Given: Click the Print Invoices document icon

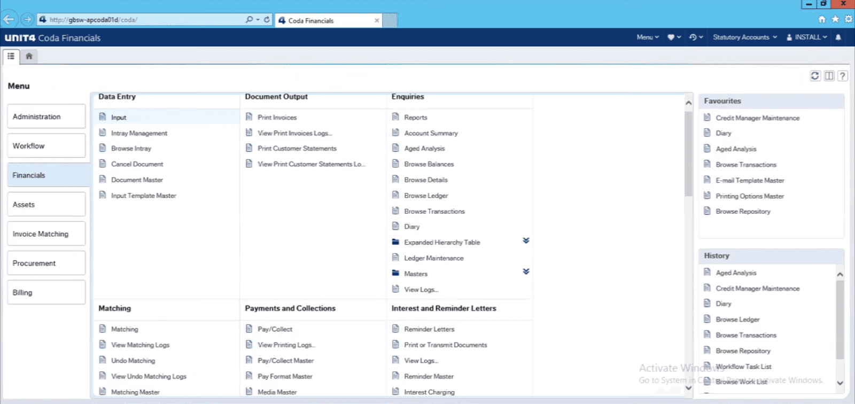Looking at the screenshot, I should (249, 117).
